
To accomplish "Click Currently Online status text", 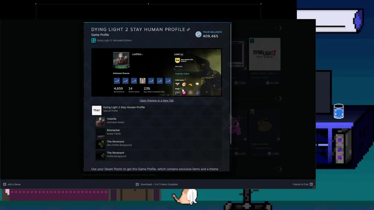I will 182,74.
